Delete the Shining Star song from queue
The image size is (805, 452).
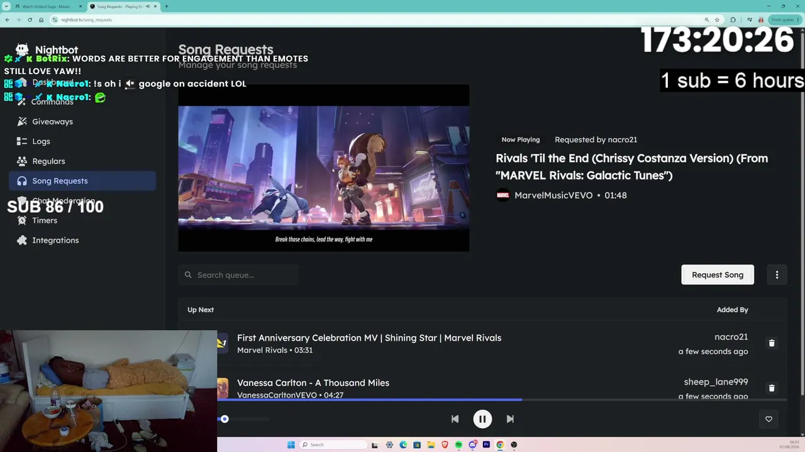point(772,343)
